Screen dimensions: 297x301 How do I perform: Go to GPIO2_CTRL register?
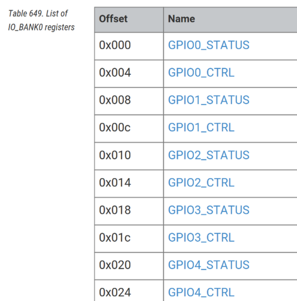pyautogui.click(x=201, y=183)
